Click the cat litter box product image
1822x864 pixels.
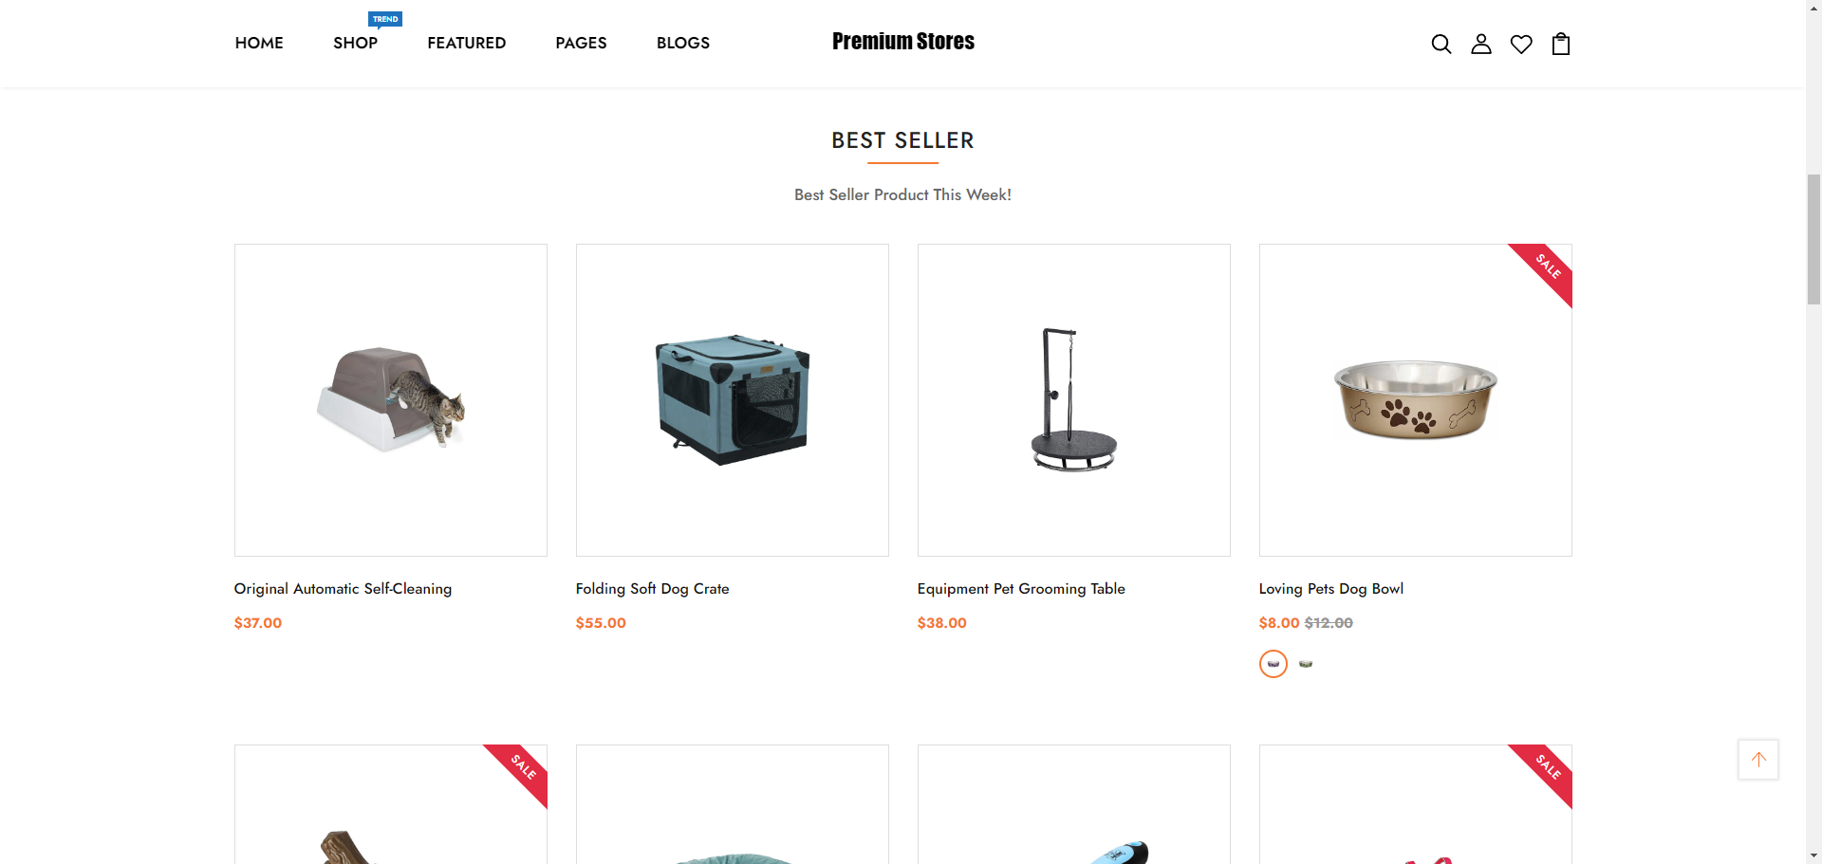click(390, 399)
